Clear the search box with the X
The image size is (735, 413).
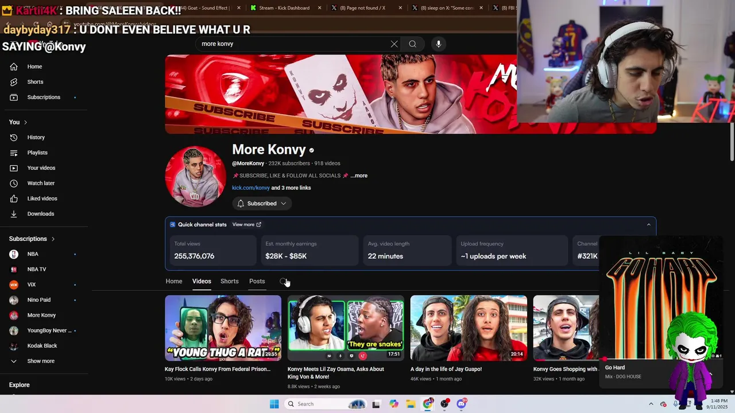[x=394, y=44]
